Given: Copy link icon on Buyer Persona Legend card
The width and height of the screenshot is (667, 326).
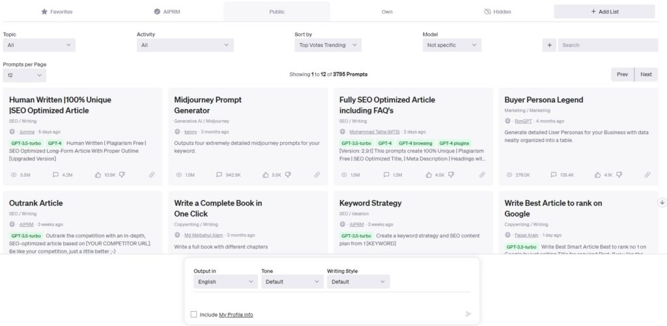Looking at the screenshot, I should pyautogui.click(x=647, y=175).
